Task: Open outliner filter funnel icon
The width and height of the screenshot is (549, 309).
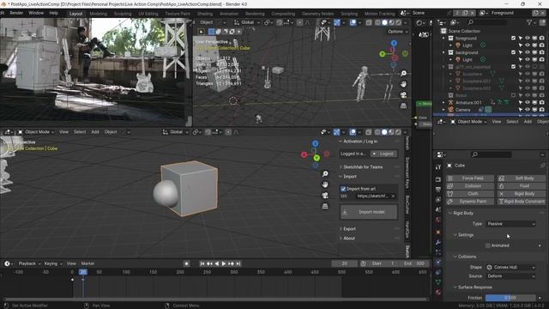Action: pyautogui.click(x=529, y=22)
